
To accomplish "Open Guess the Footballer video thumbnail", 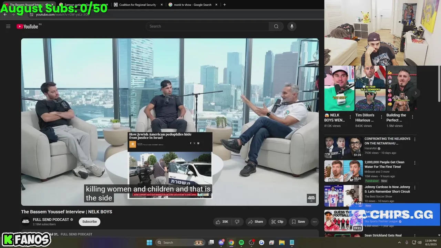I will tap(343, 220).
